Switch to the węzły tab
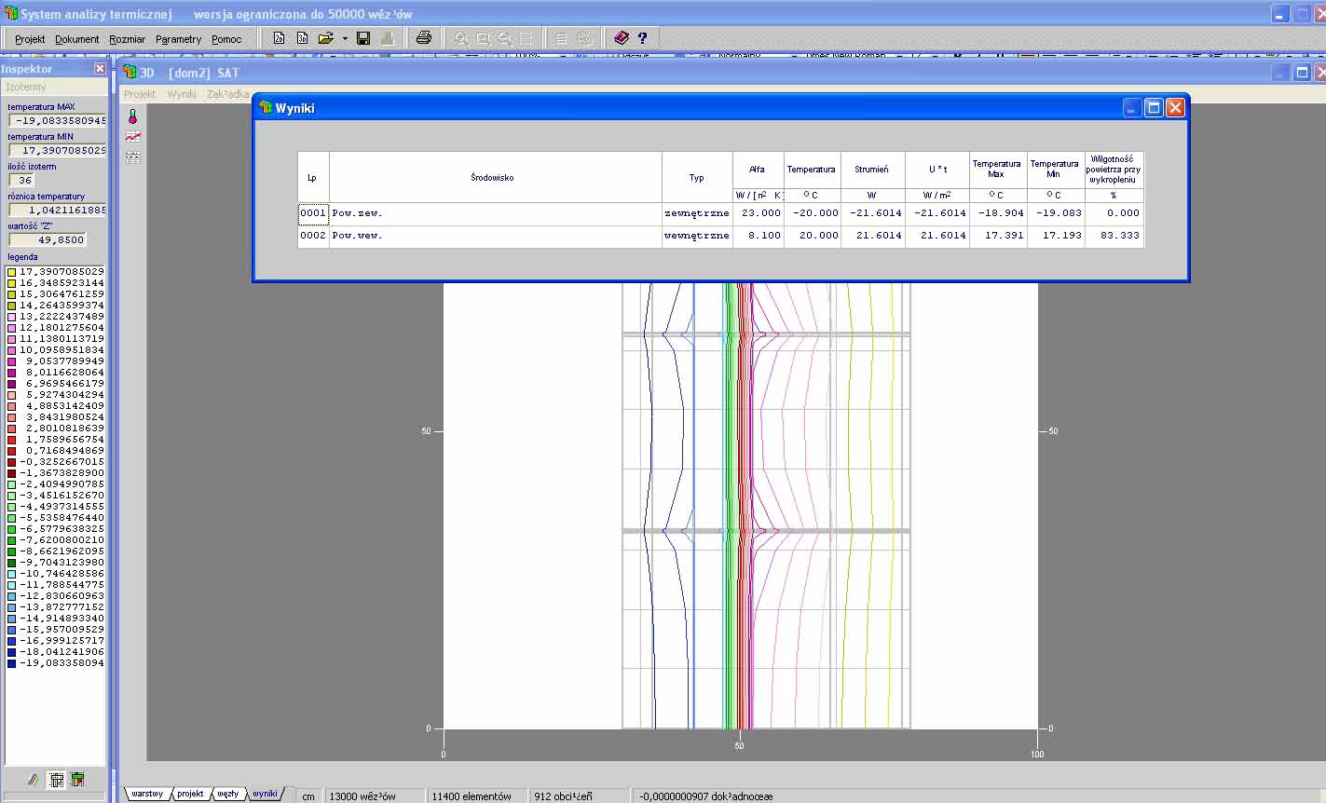This screenshot has width=1326, height=803. pyautogui.click(x=228, y=794)
